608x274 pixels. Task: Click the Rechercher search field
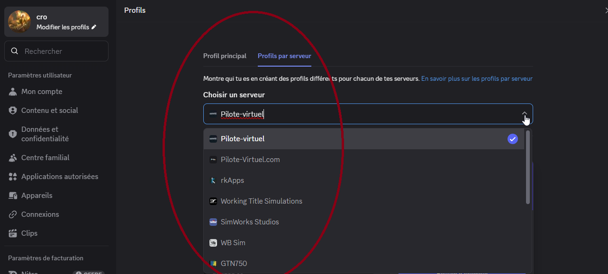56,51
